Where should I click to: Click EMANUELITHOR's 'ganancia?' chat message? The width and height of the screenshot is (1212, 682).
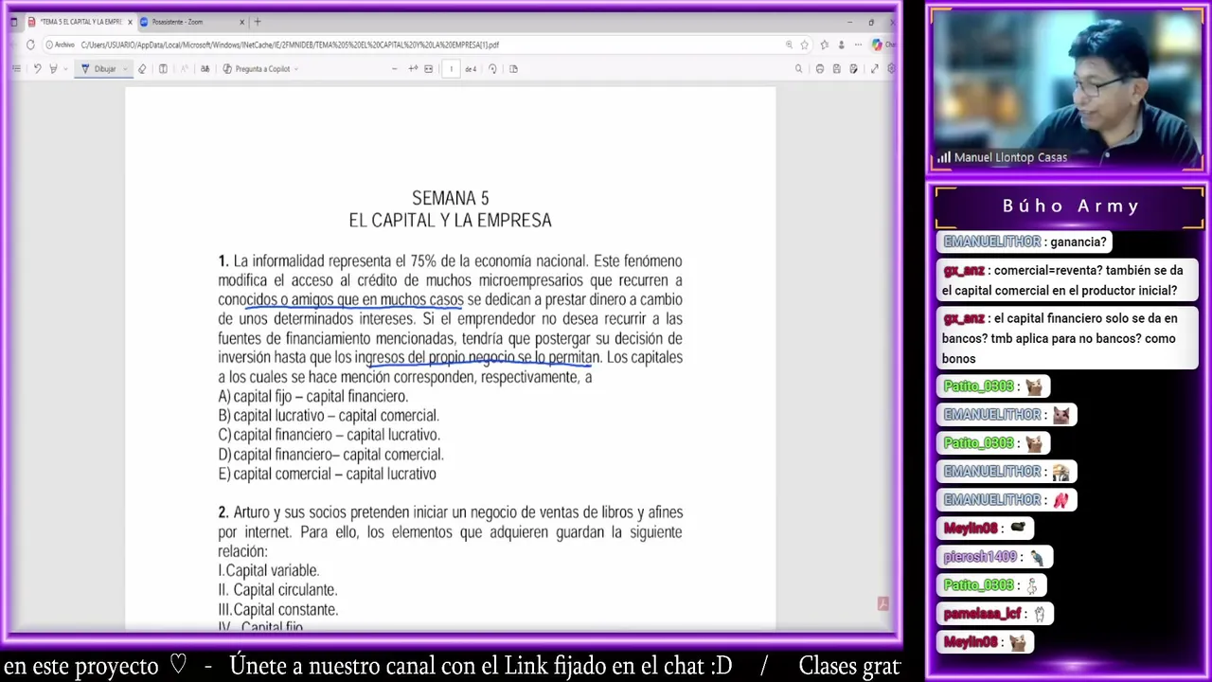(1025, 242)
